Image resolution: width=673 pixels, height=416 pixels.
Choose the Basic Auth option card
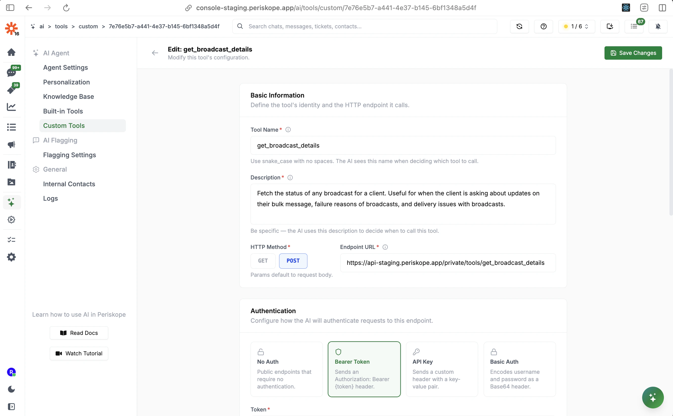(520, 369)
